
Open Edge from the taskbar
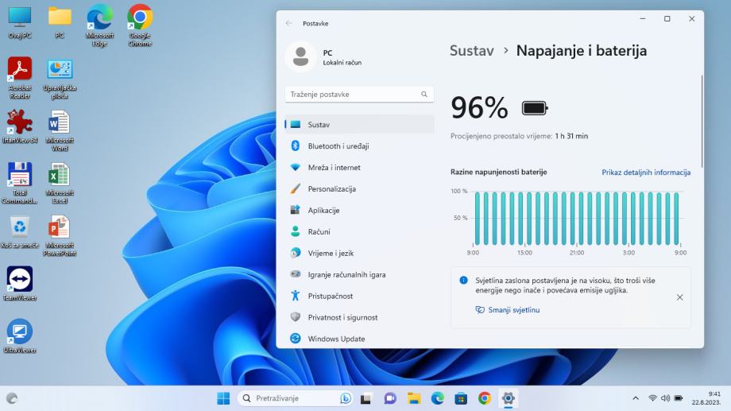point(437,398)
